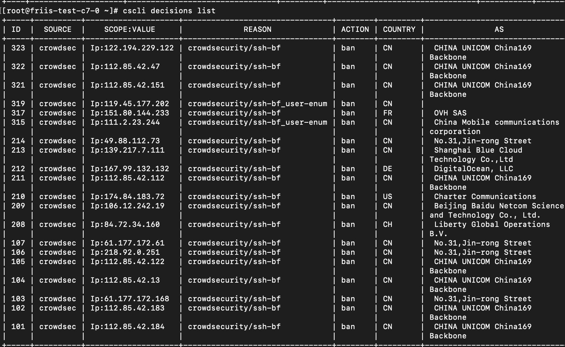This screenshot has height=347, width=565.
Task: Click the REASON column header
Action: click(257, 30)
